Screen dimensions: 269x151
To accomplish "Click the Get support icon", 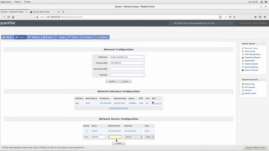I will pos(243,87).
